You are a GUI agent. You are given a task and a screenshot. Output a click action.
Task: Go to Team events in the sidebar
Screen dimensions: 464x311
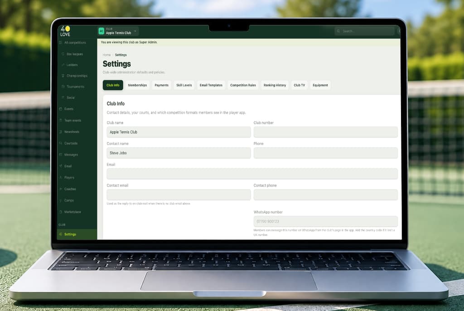tap(70, 121)
